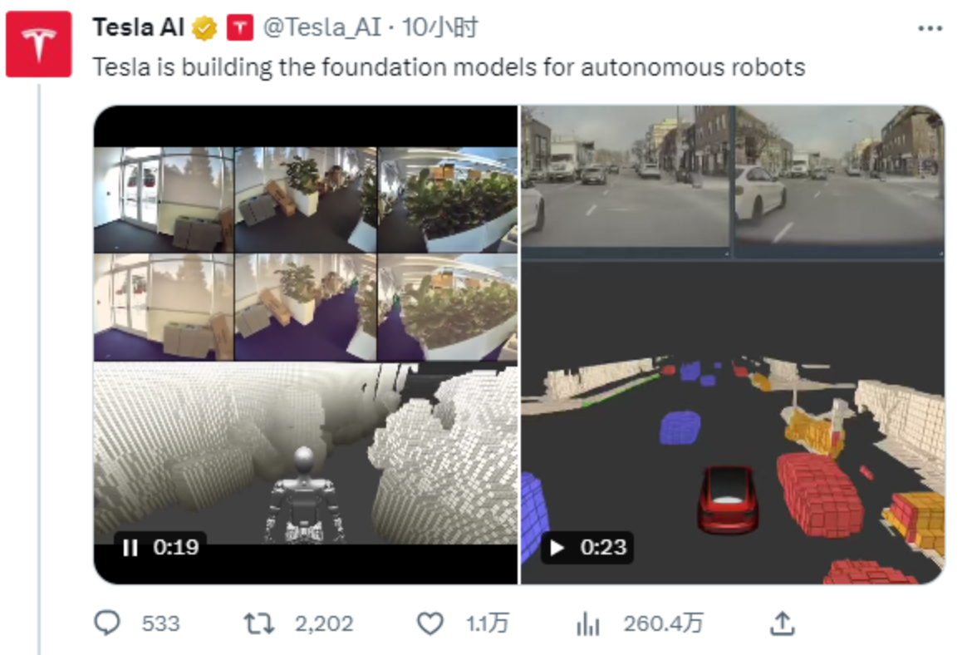Pause the Optimus robot video
The height and width of the screenshot is (655, 967).
(130, 548)
